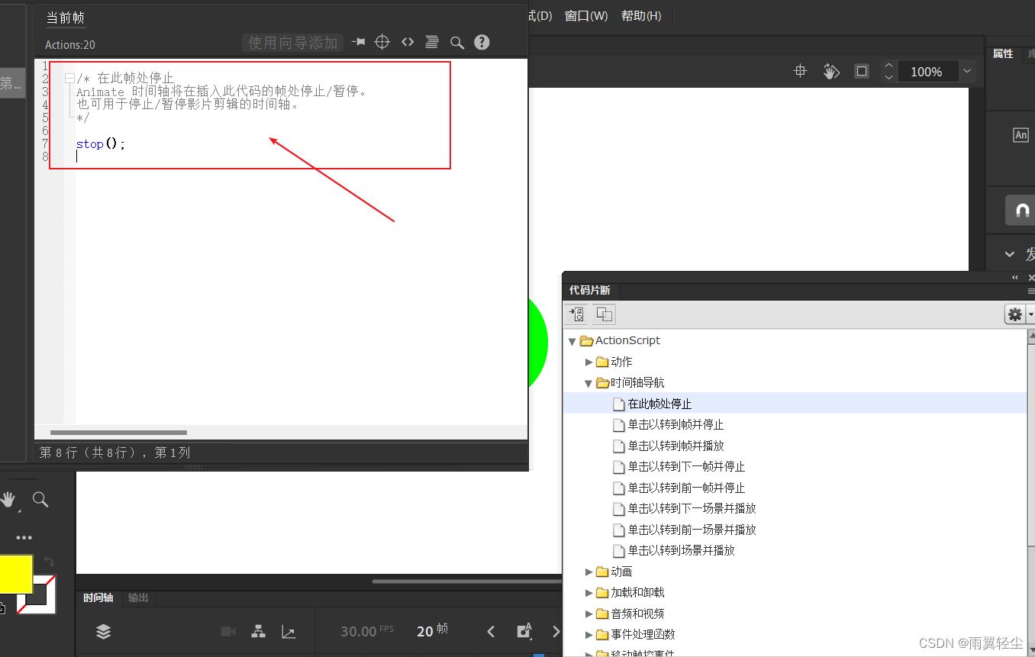The image size is (1035, 657).
Task: Click the An document icon in properties
Action: pos(1020,135)
